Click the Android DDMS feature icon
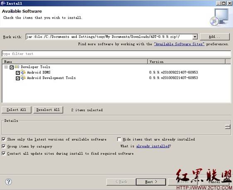233x190 pixels. (23, 72)
